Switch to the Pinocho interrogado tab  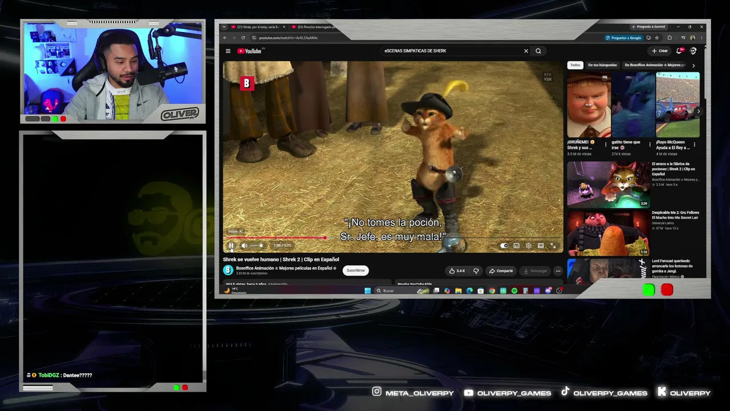point(315,27)
